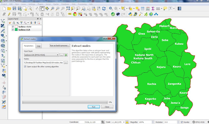209x124 pixels.
Task: Open the Vector menu
Action: pyautogui.click(x=48, y=4)
